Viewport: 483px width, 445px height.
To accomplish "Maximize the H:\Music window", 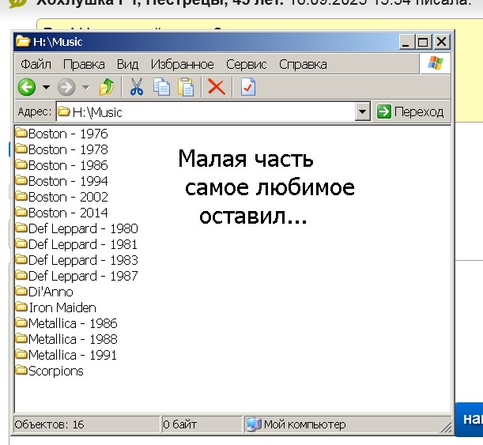I will 423,42.
